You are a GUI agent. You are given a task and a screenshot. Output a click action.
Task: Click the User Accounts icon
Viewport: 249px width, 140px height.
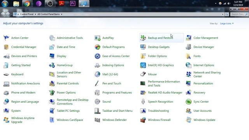[188, 111]
